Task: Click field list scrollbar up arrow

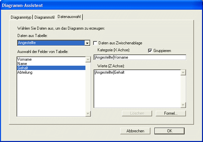Action: (x=88, y=59)
